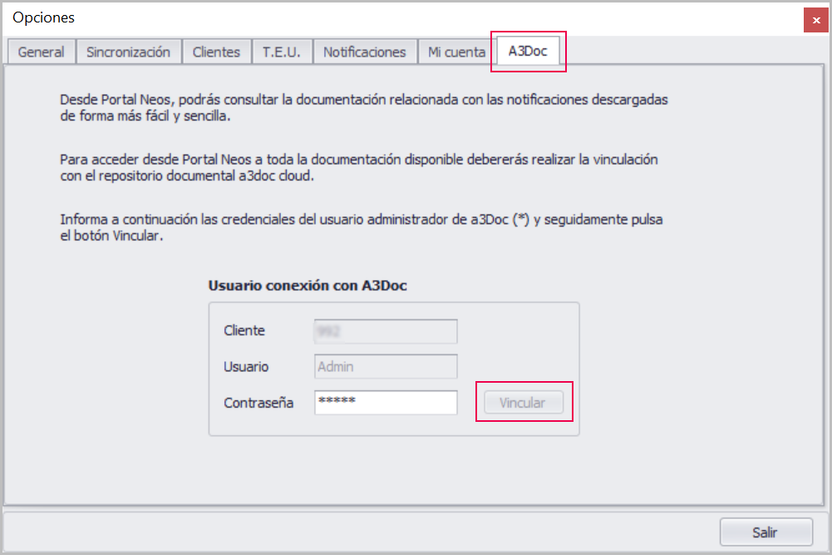Click the Vincular button
This screenshot has height=555, width=832.
tap(523, 403)
